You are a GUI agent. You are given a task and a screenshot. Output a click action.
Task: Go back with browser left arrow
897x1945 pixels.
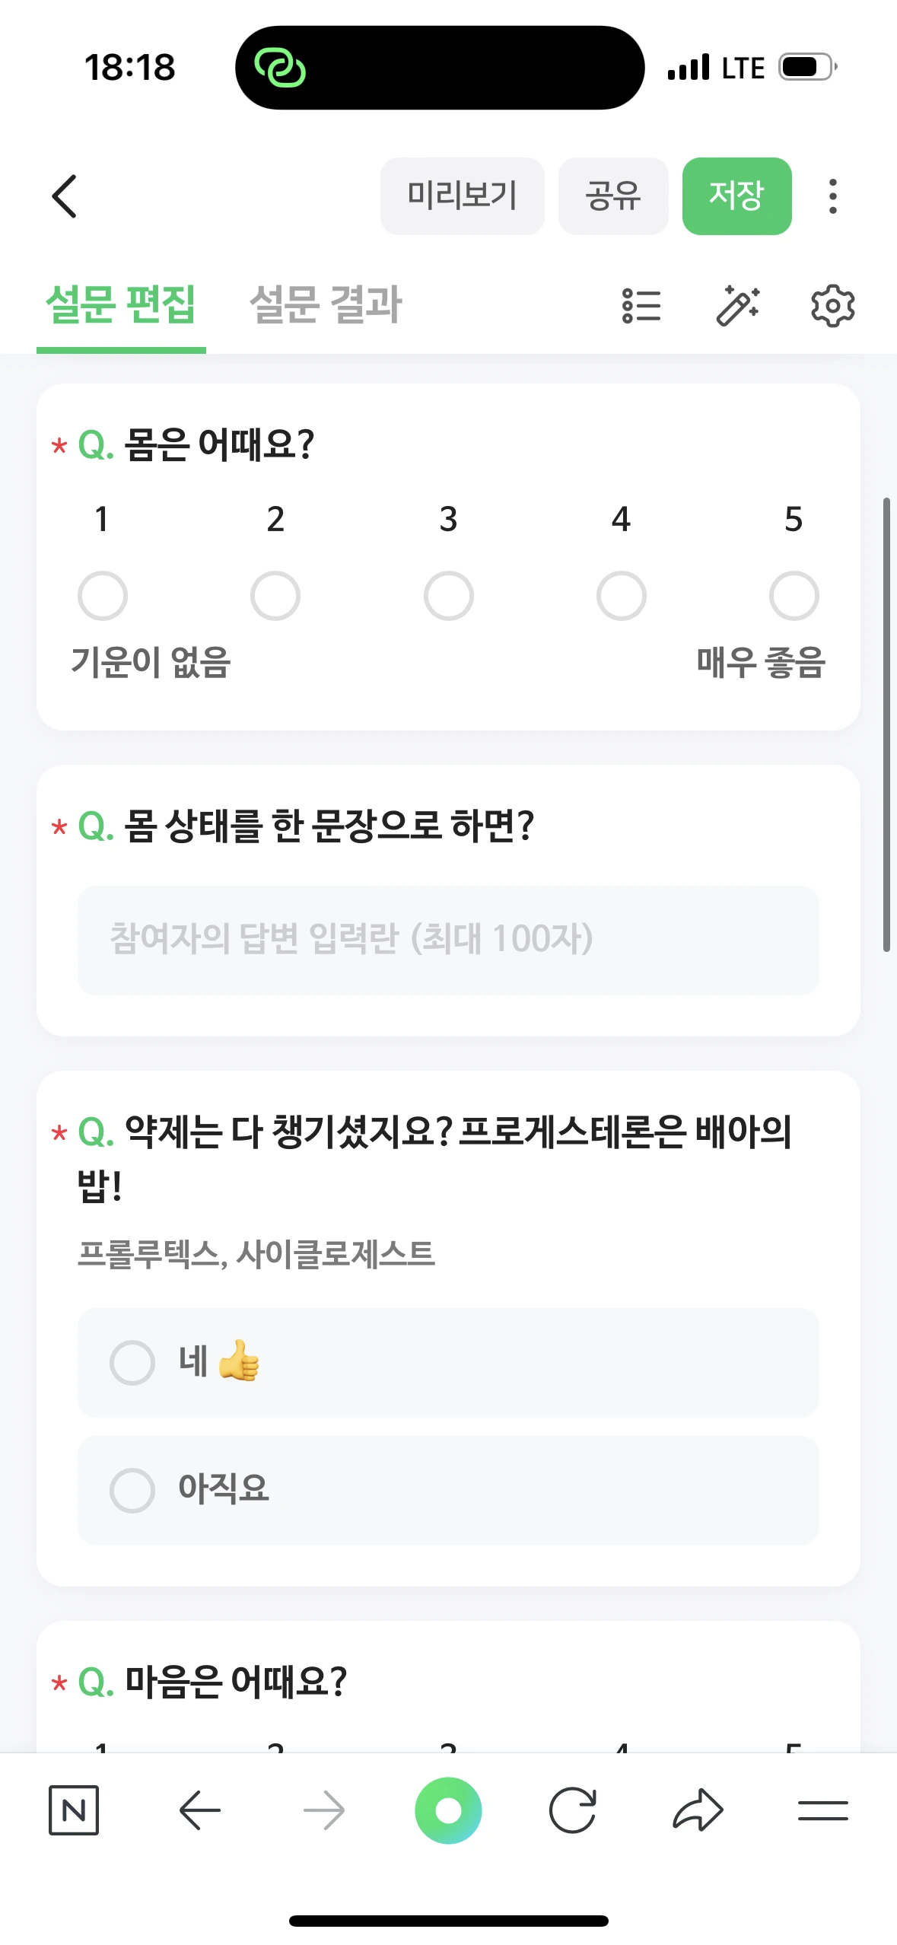(199, 1810)
